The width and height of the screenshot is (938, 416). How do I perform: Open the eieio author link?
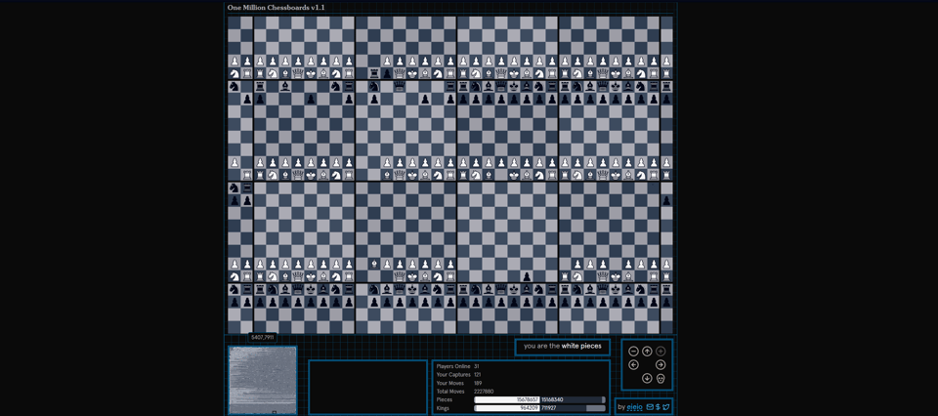click(x=634, y=407)
